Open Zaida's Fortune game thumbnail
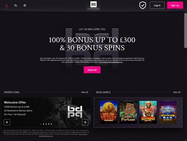 point(128,112)
